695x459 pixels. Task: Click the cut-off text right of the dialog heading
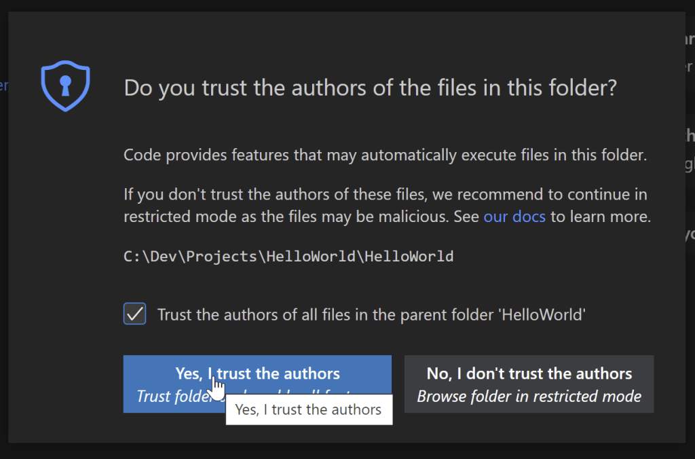point(688,41)
